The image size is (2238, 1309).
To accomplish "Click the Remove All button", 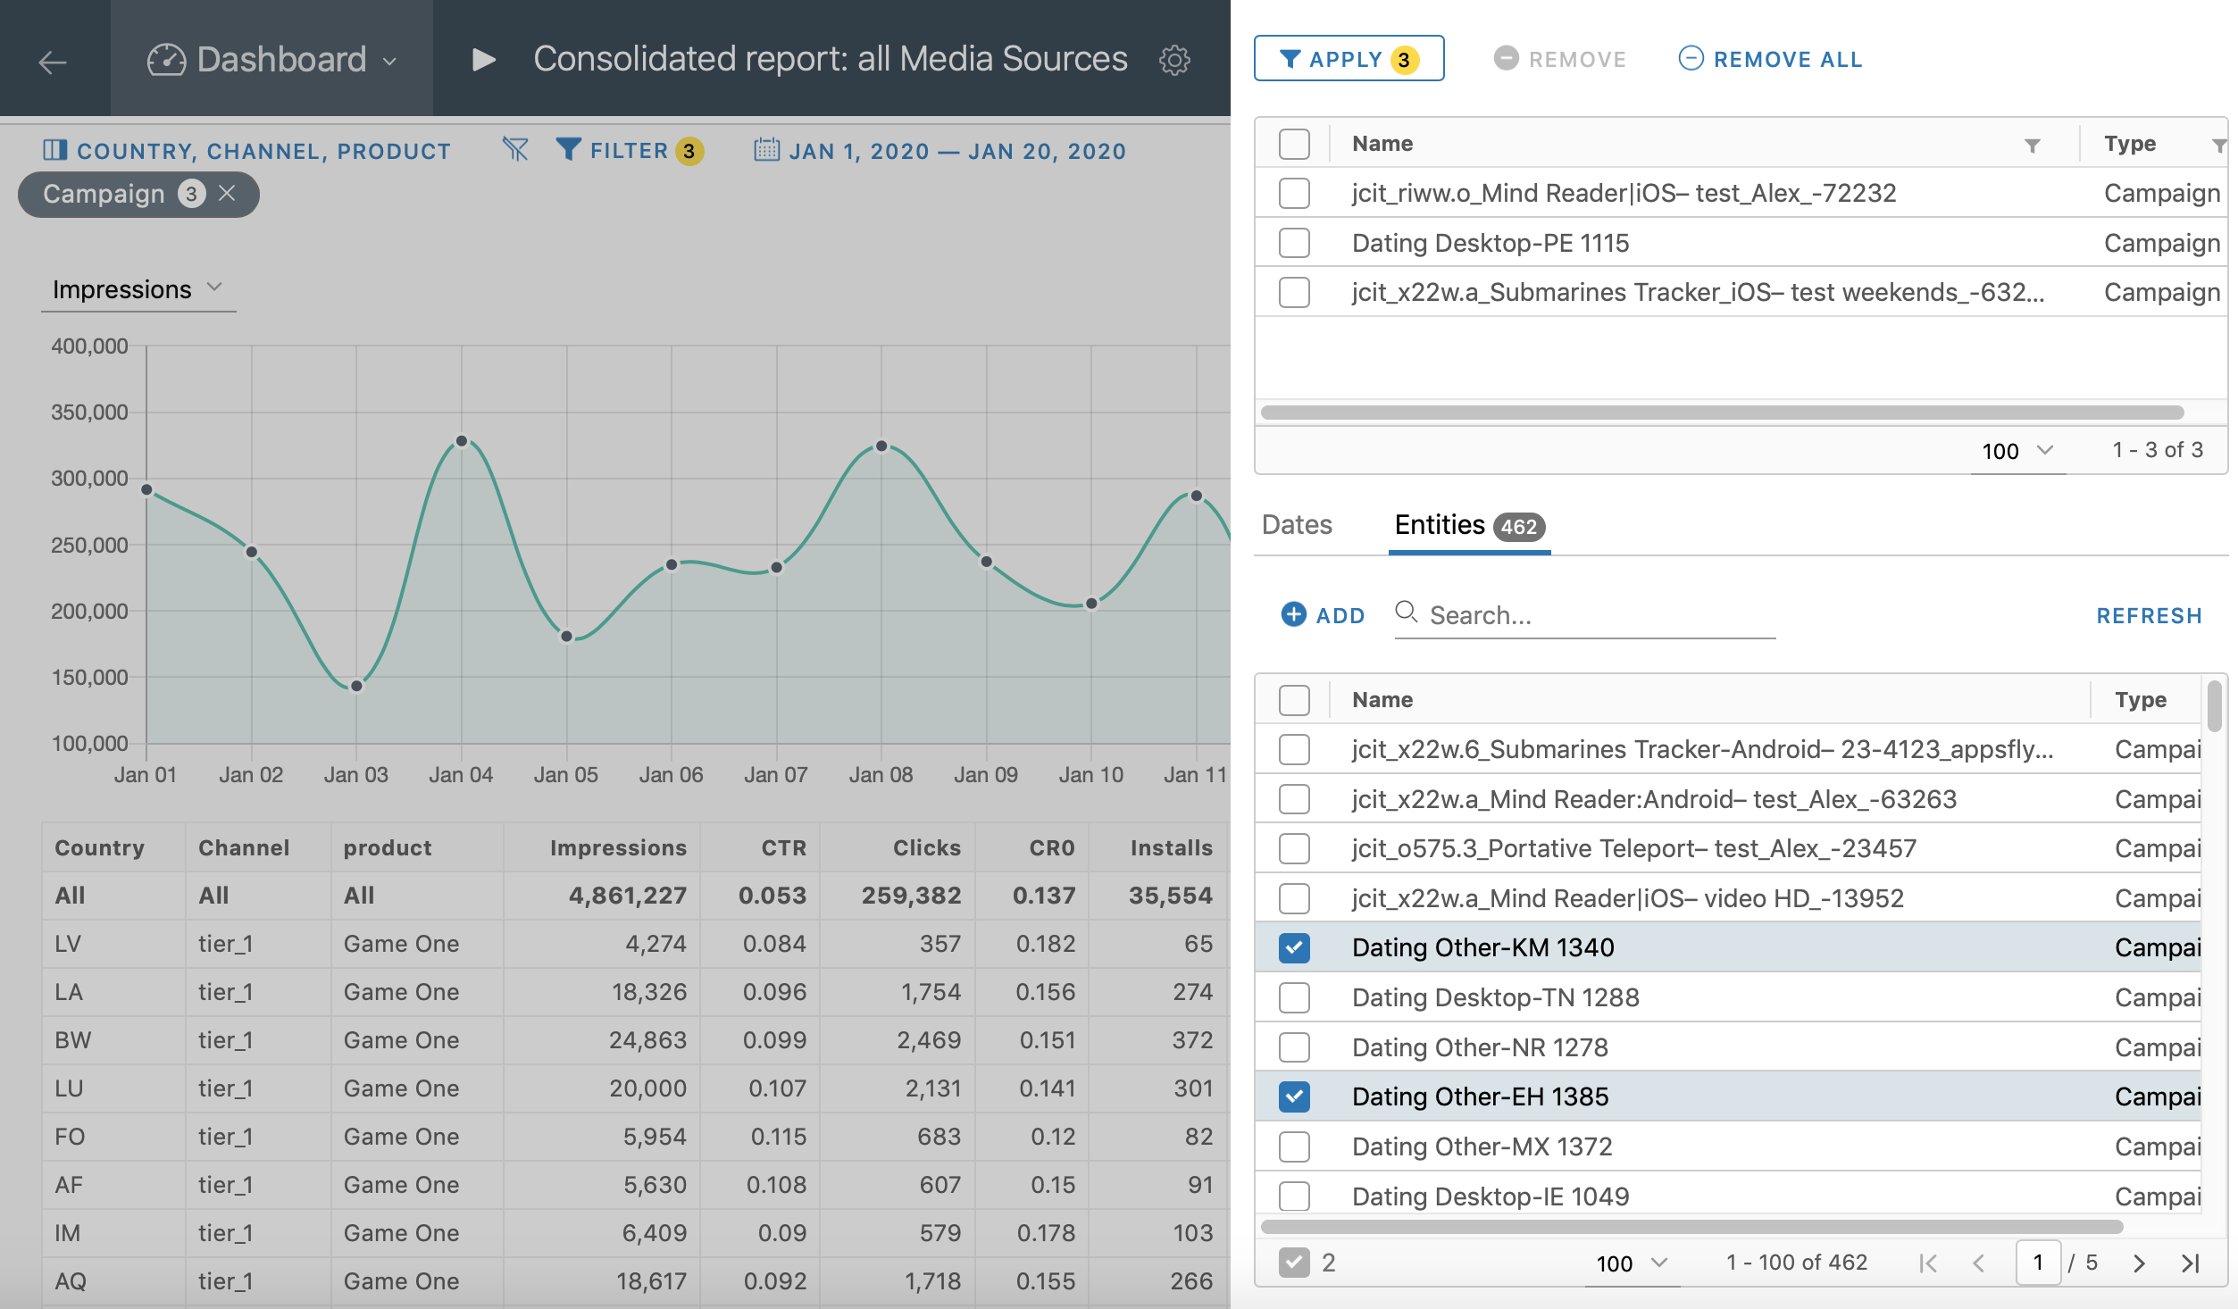I will [1771, 59].
